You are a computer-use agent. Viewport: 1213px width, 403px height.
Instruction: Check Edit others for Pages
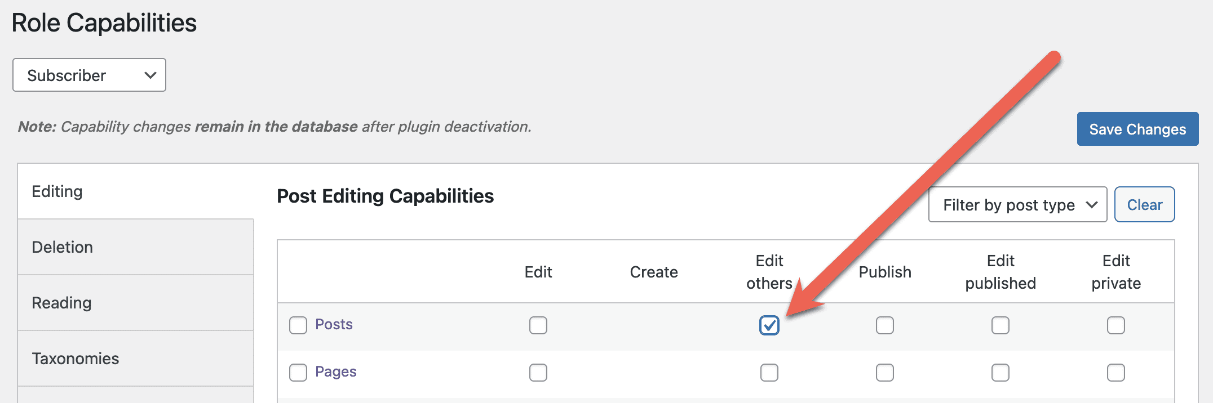[x=769, y=373]
